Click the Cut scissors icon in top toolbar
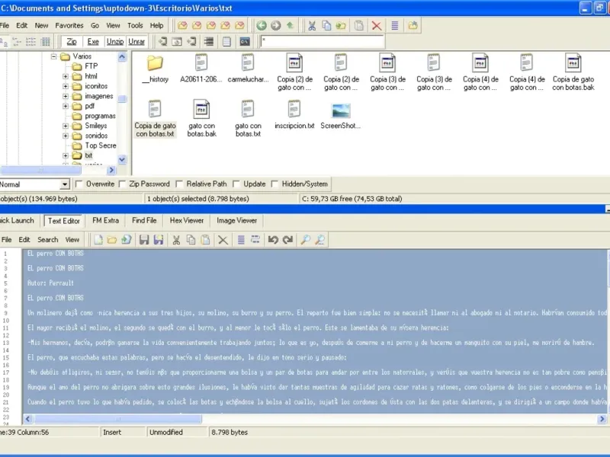 312,25
